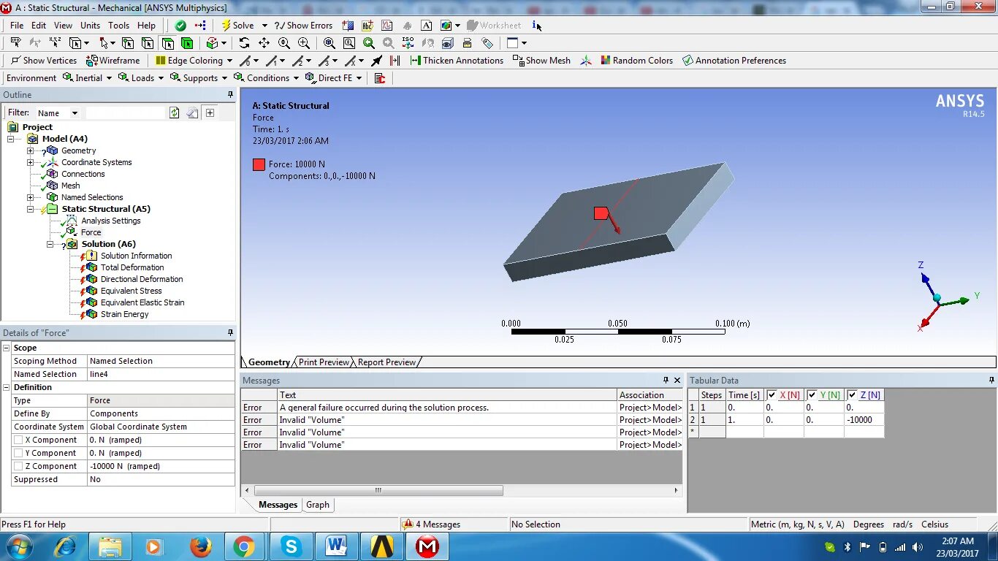
Task: Click the XYZ coordinates icon
Action: point(55,42)
